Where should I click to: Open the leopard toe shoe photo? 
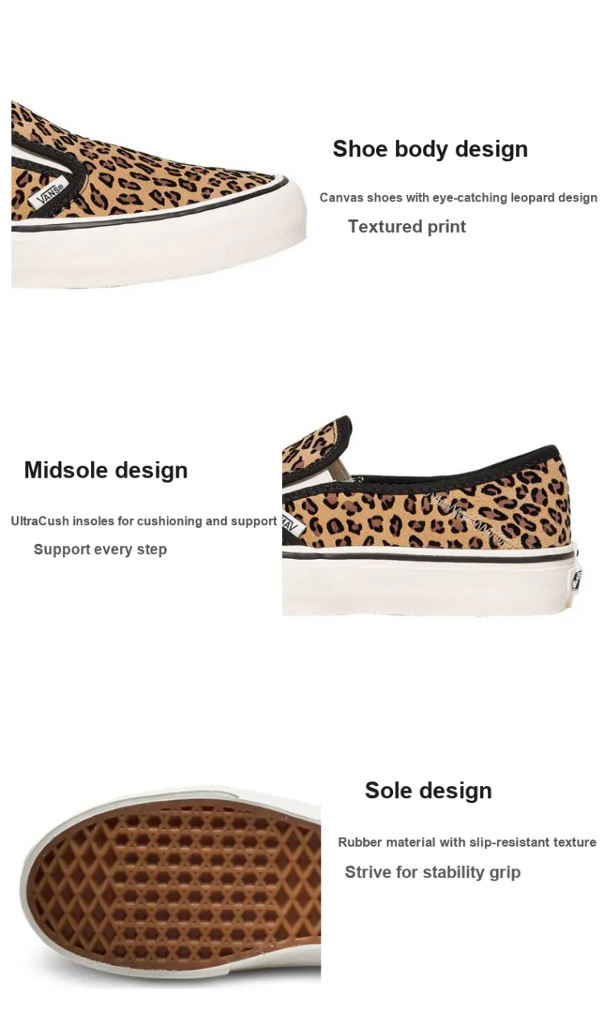159,194
